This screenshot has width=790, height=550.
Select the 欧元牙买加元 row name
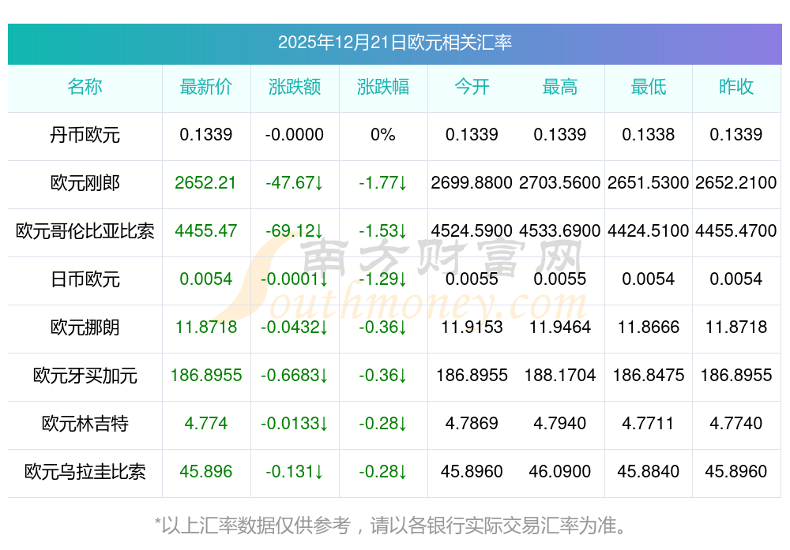pos(85,376)
